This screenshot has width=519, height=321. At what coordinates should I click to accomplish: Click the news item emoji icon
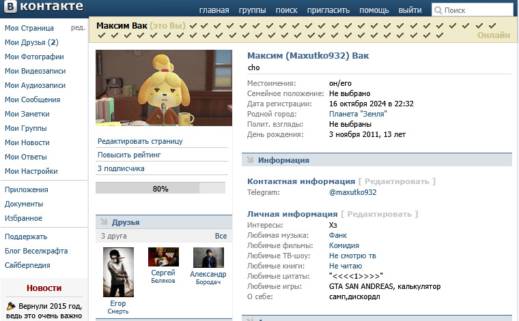pyautogui.click(x=11, y=306)
